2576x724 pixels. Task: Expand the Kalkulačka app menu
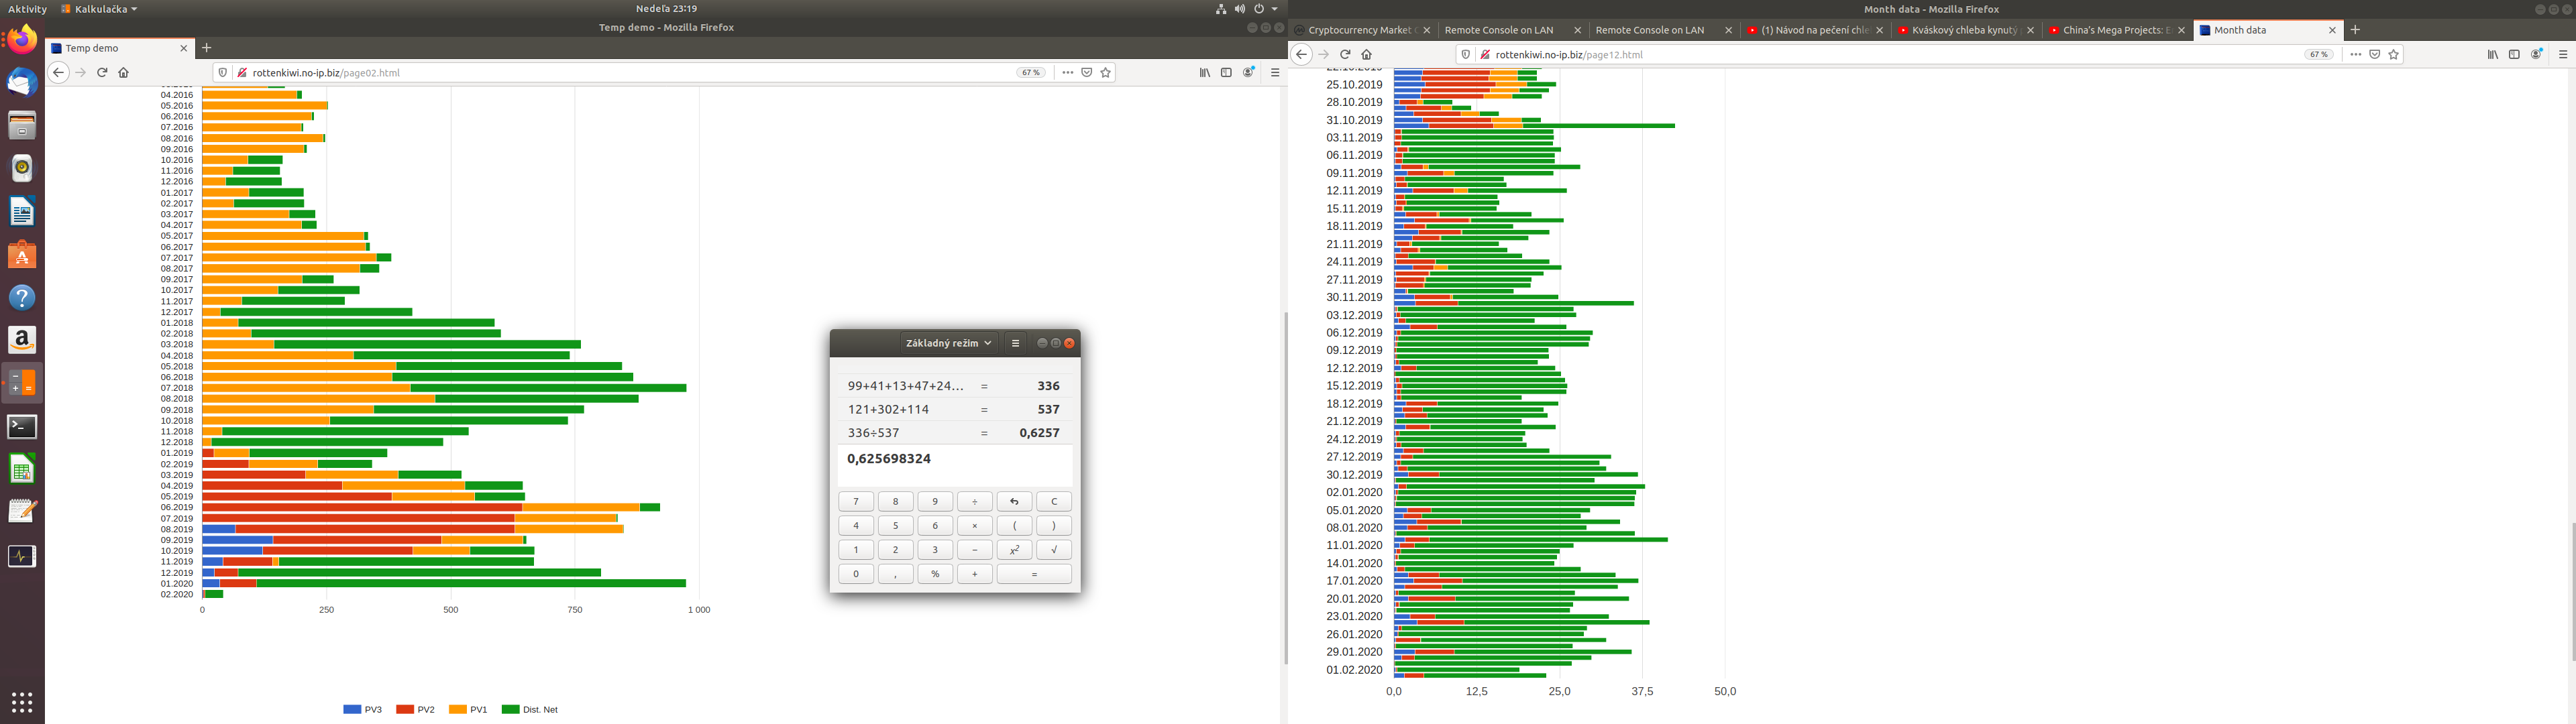click(x=99, y=9)
